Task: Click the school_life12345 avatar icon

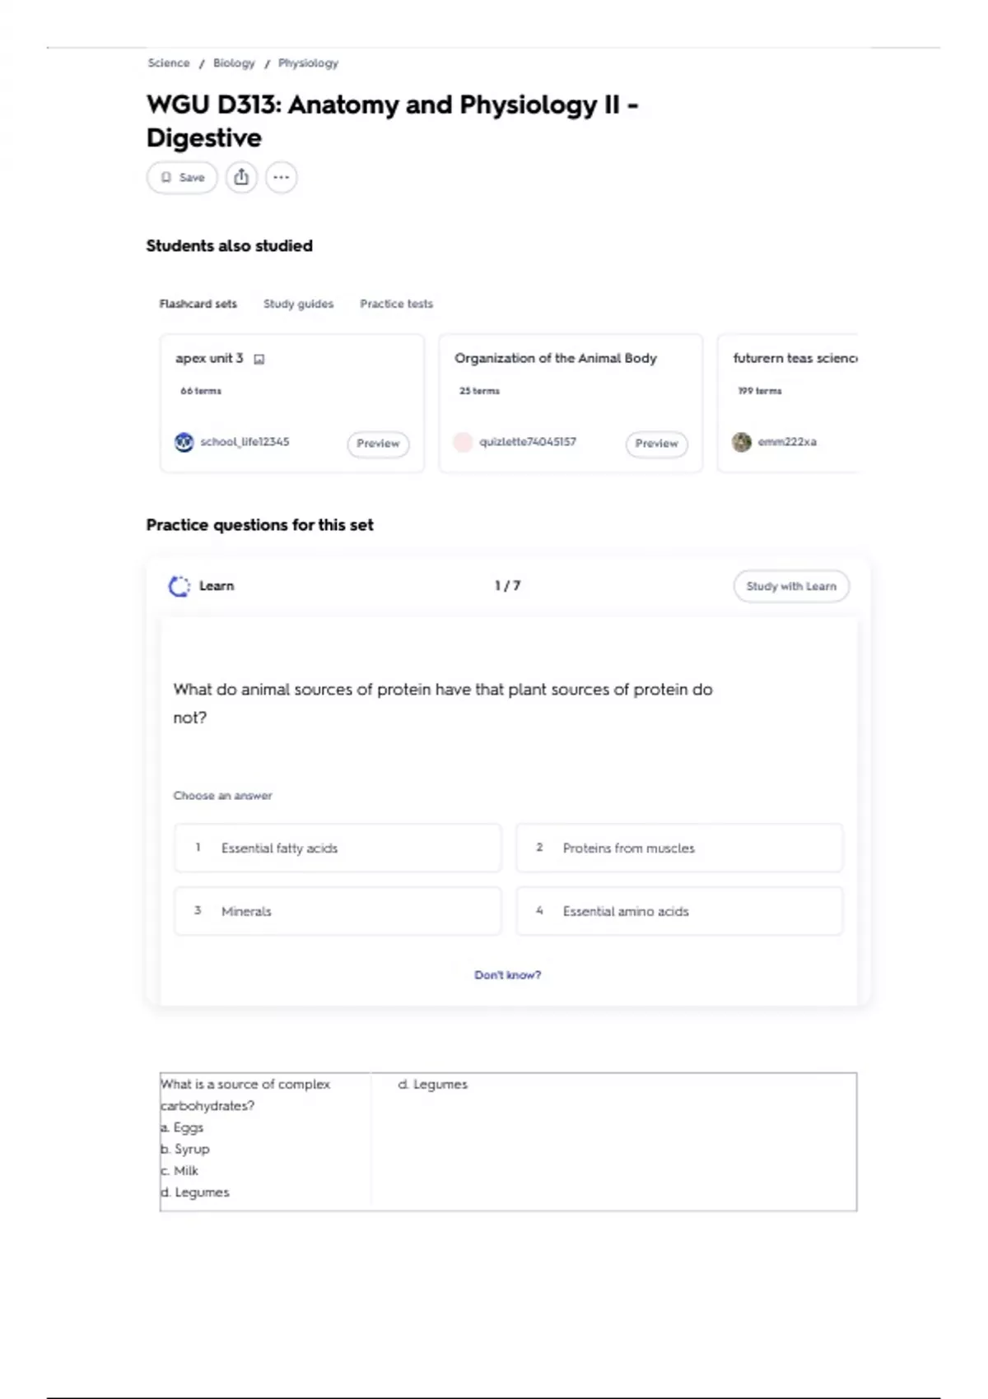Action: (x=184, y=442)
